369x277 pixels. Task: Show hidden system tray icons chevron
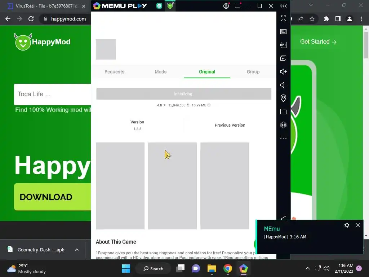[x=308, y=268]
